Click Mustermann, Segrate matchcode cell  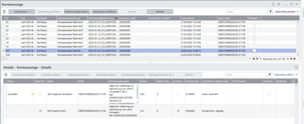216,111
